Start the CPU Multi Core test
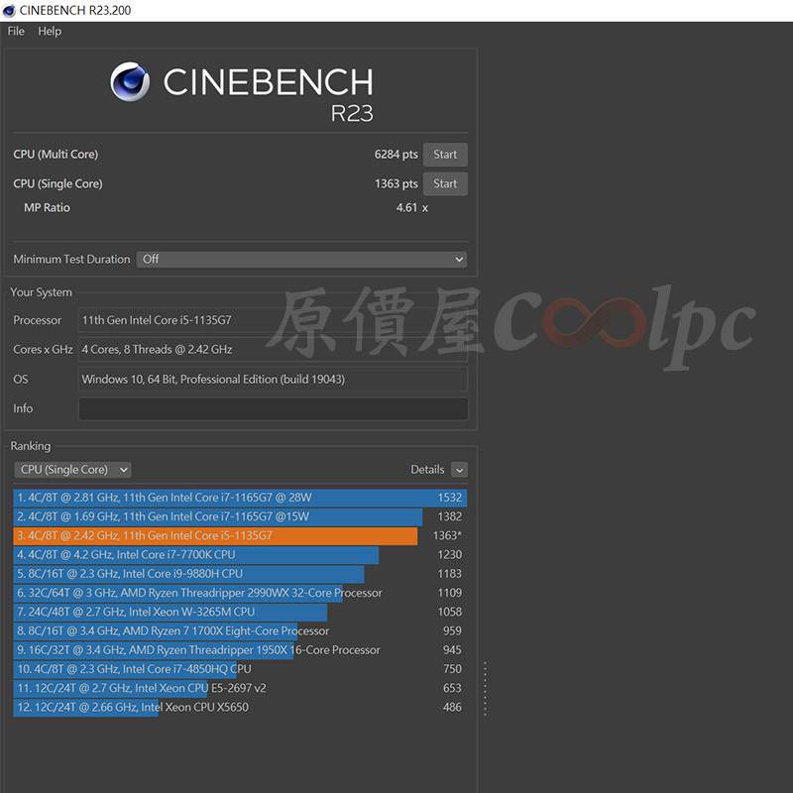This screenshot has height=793, width=793. (445, 155)
